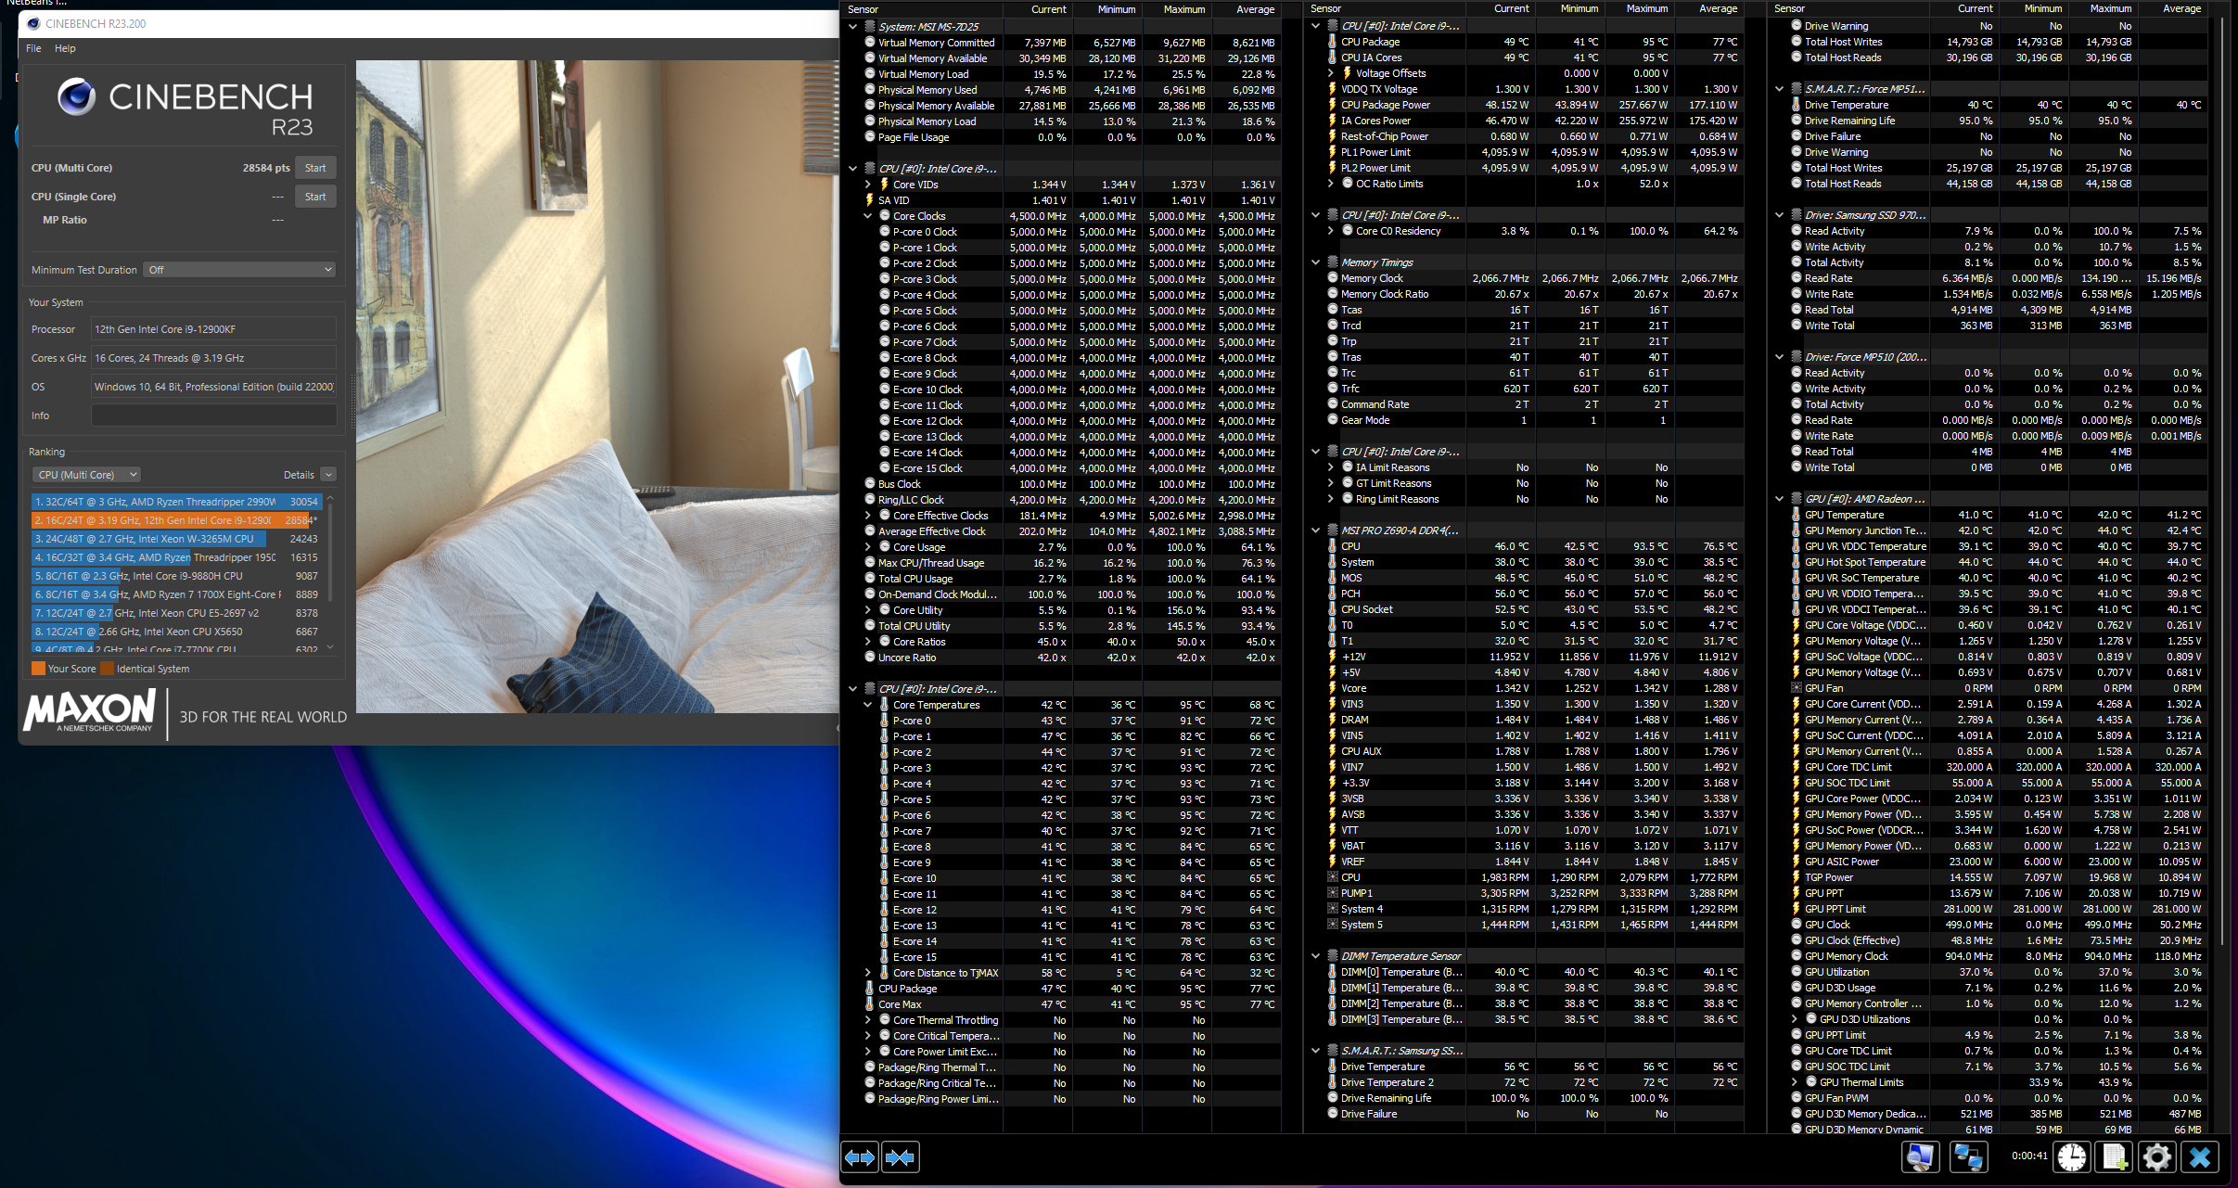Open the Details dropdown arrow in Ranking

point(328,475)
